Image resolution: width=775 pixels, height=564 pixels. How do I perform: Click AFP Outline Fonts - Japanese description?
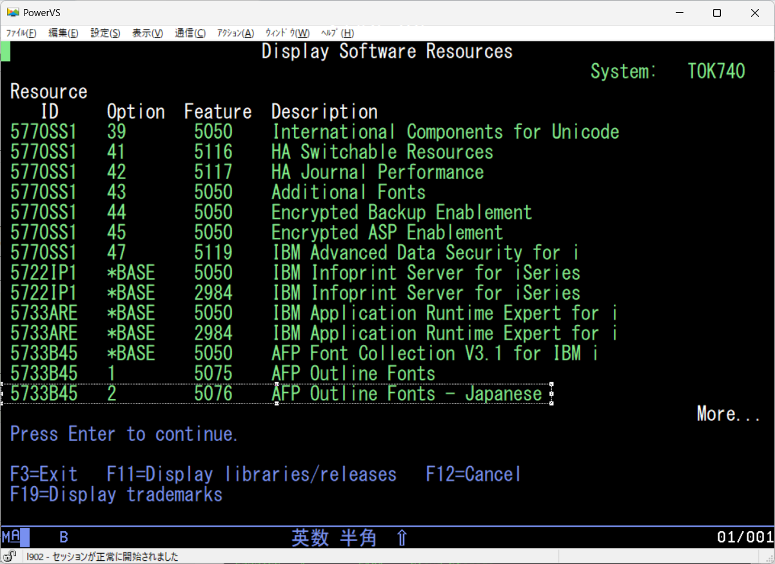click(407, 393)
